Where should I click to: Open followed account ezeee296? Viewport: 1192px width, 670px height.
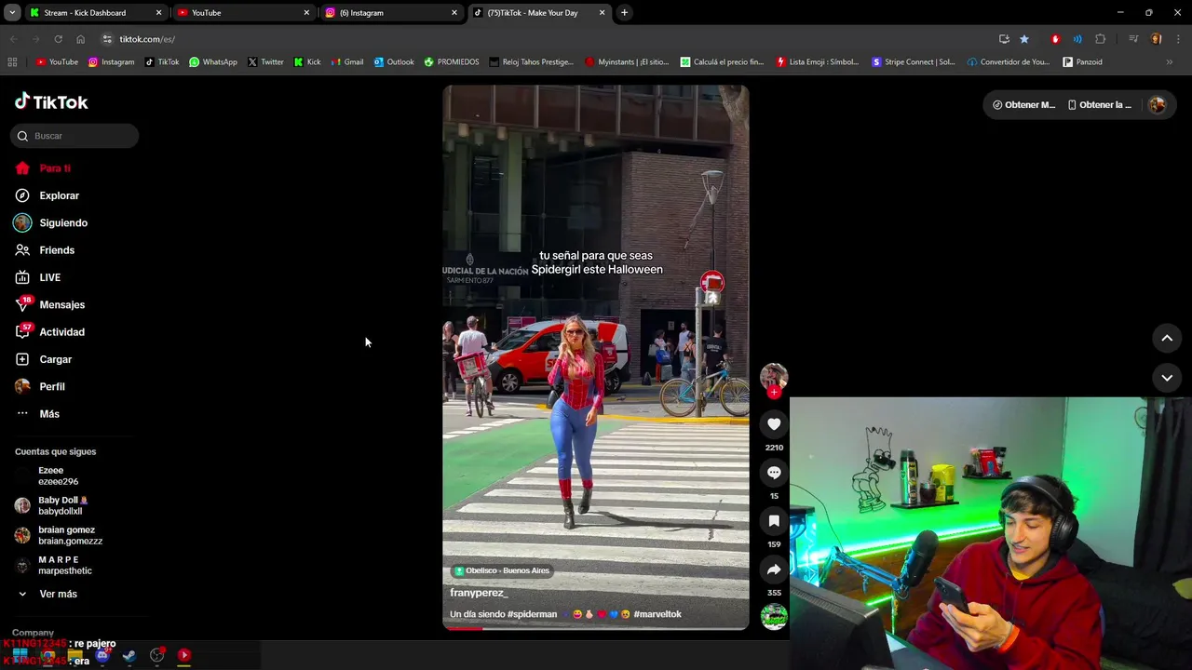tap(58, 476)
